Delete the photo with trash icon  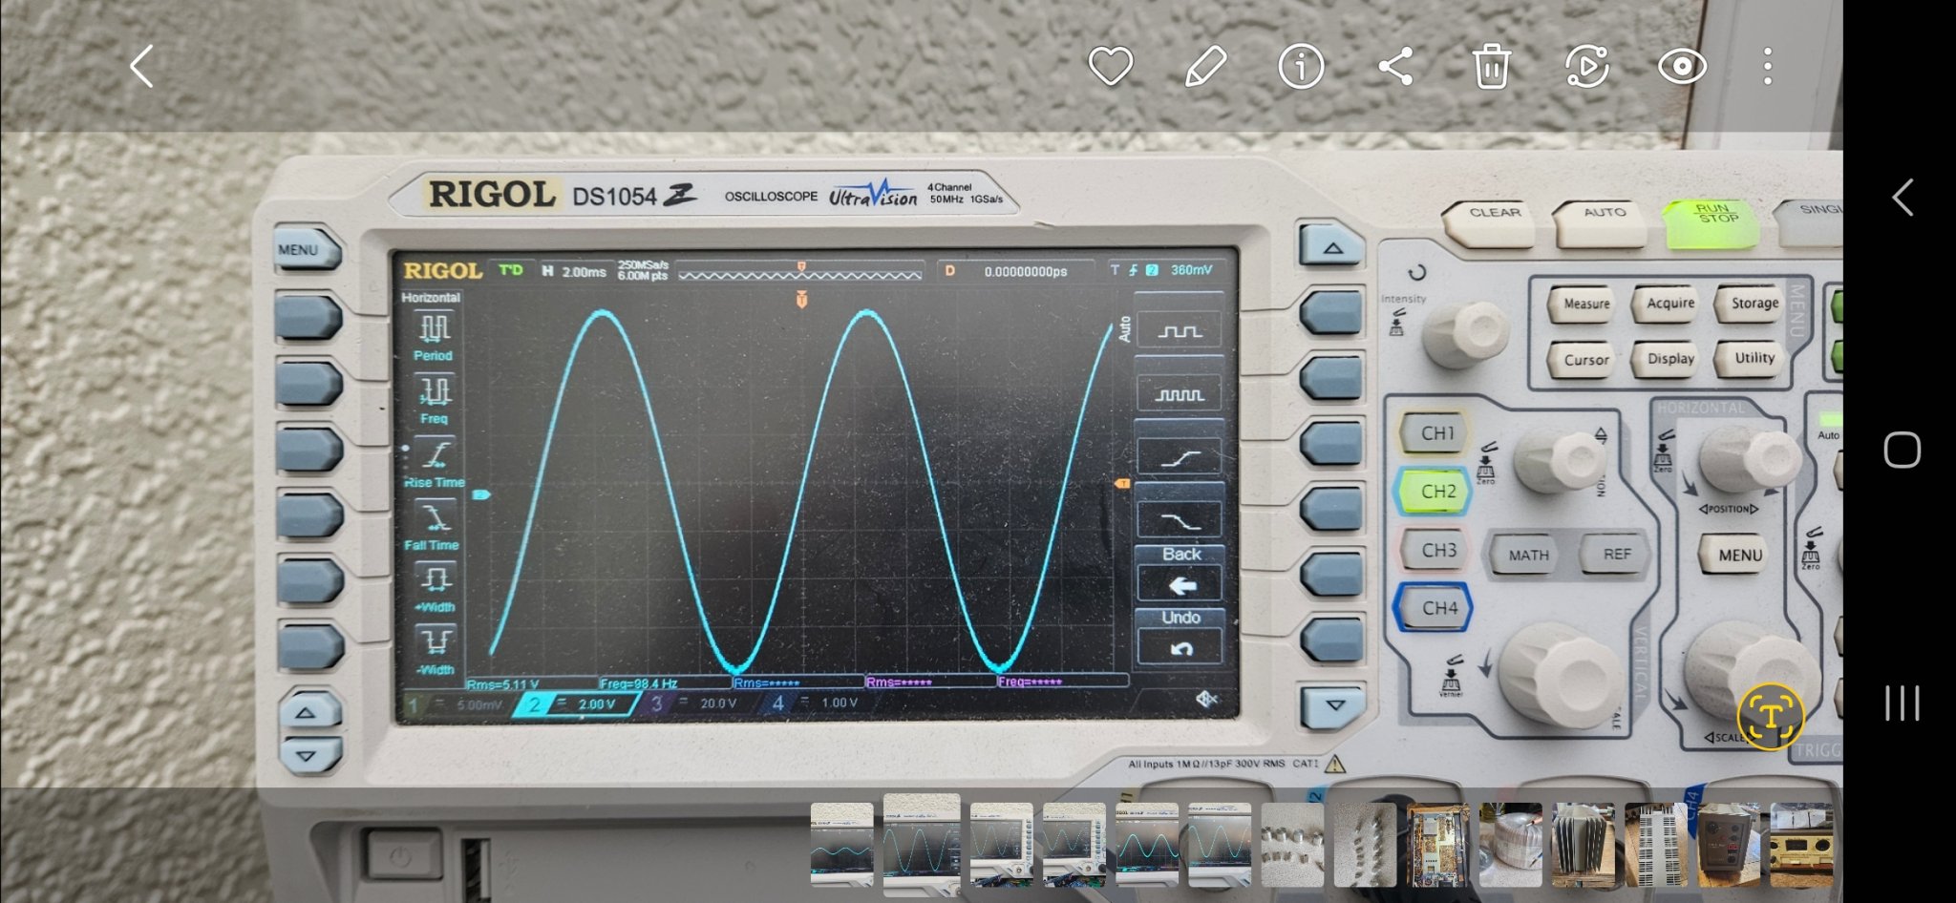(x=1491, y=67)
